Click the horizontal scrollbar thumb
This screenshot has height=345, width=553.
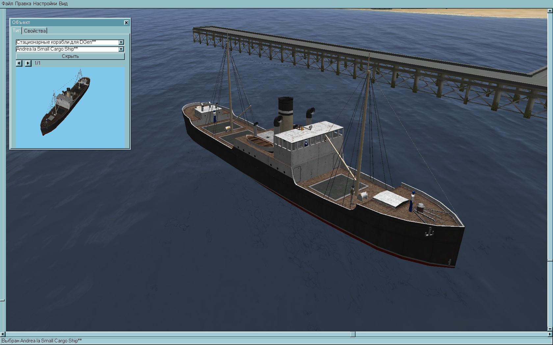(353, 334)
